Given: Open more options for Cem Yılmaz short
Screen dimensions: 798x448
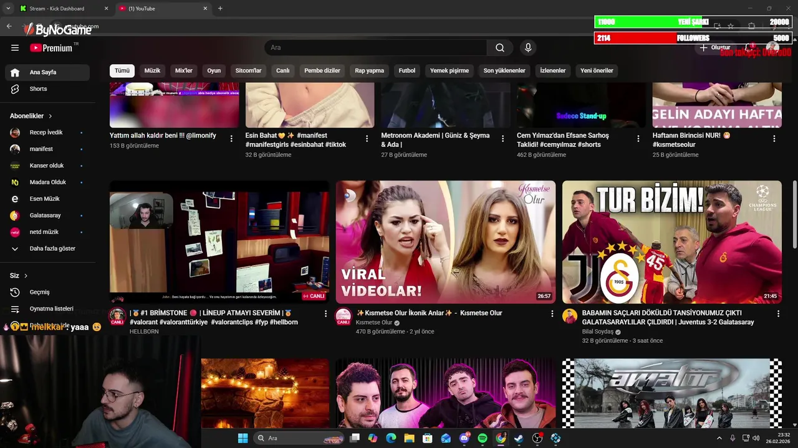Looking at the screenshot, I should [x=638, y=139].
